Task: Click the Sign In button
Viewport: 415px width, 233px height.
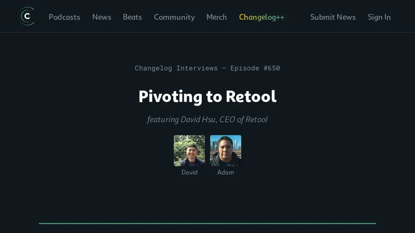Action: coord(379,17)
